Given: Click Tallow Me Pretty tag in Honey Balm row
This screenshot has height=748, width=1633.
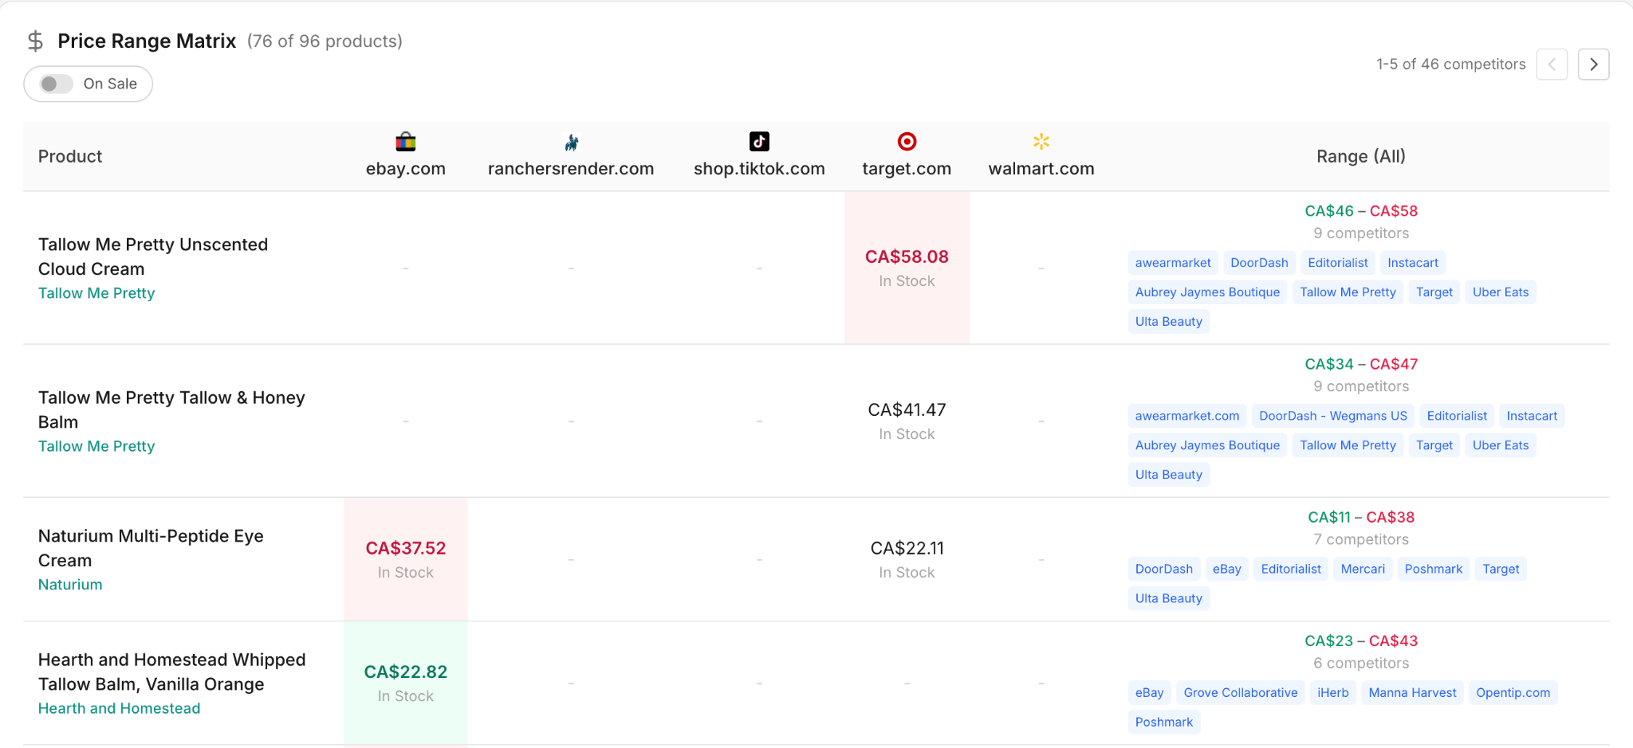Looking at the screenshot, I should tap(1348, 445).
